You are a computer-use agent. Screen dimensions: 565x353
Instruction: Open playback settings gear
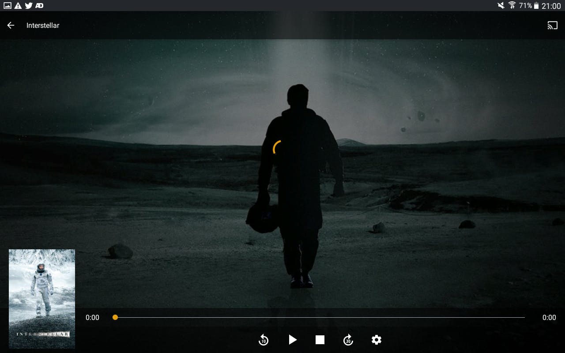377,340
